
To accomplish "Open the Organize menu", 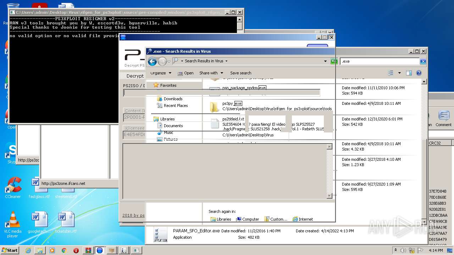I will [x=161, y=73].
